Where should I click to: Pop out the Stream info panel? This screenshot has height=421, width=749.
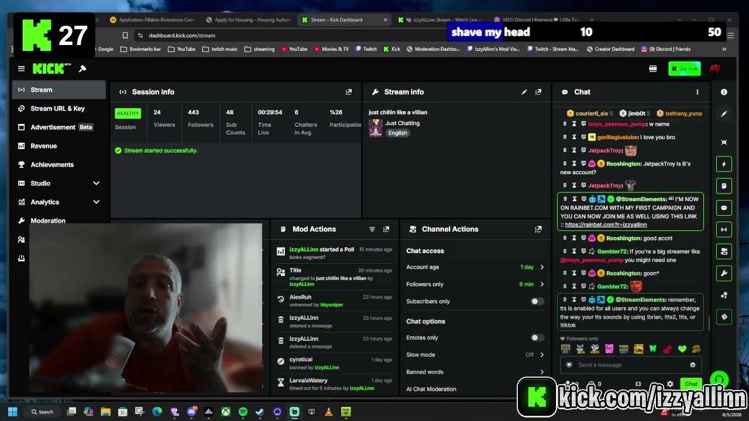click(538, 92)
